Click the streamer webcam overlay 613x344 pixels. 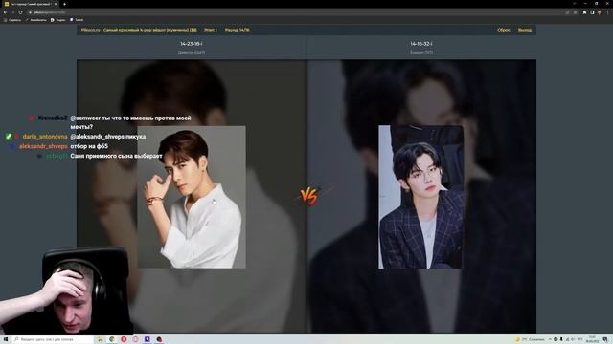click(x=66, y=290)
